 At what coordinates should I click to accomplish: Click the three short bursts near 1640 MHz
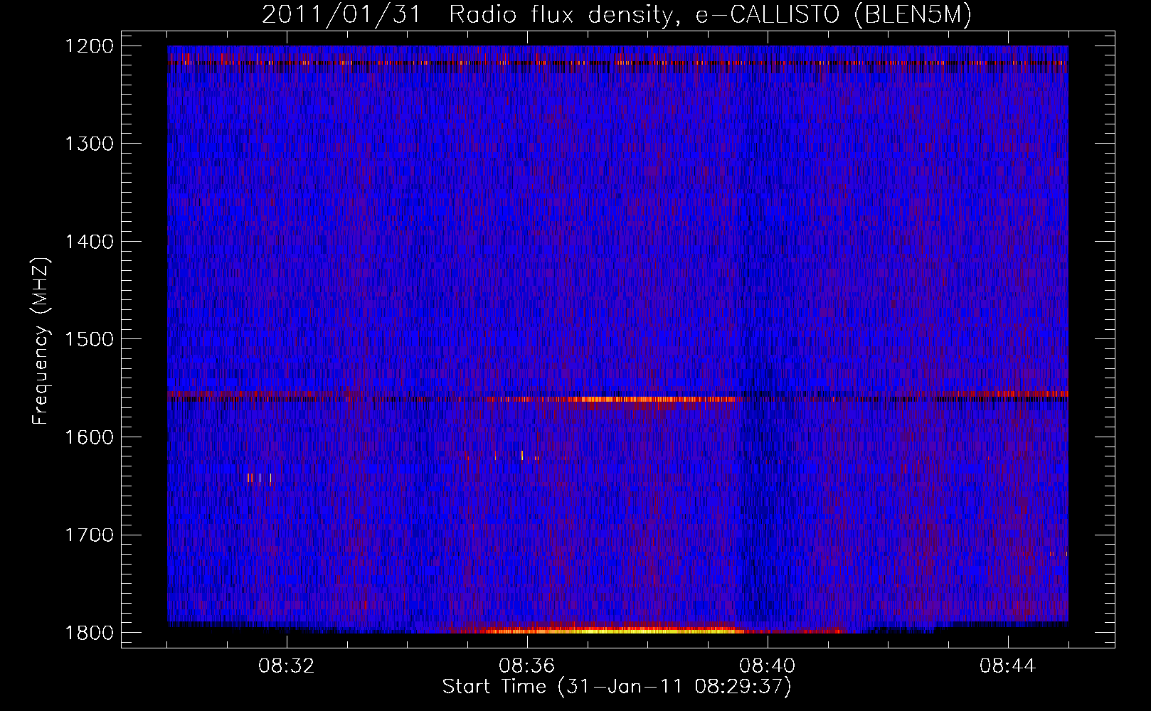coord(260,478)
